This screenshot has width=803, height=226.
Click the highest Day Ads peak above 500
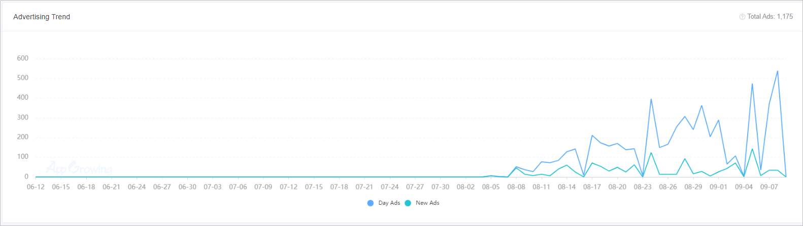click(778, 71)
